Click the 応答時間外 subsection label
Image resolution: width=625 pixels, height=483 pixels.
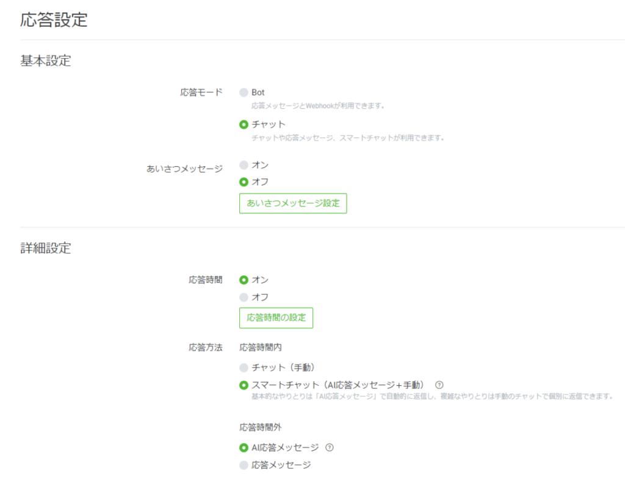261,427
